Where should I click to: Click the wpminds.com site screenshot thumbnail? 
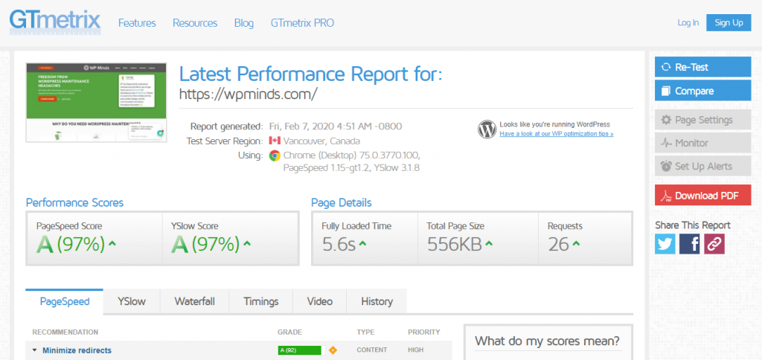[x=96, y=103]
